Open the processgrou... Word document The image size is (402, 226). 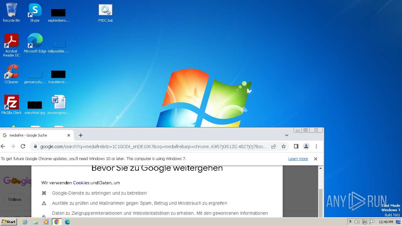(x=58, y=105)
